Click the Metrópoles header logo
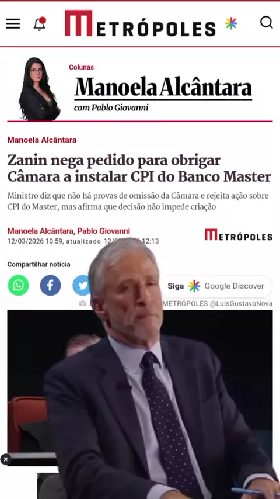Image resolution: width=280 pixels, height=499 pixels. [140, 23]
